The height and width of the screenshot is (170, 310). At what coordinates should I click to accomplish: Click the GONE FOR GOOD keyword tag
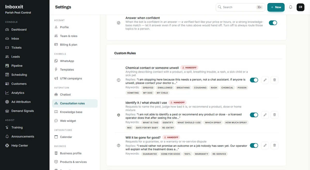(x=171, y=154)
